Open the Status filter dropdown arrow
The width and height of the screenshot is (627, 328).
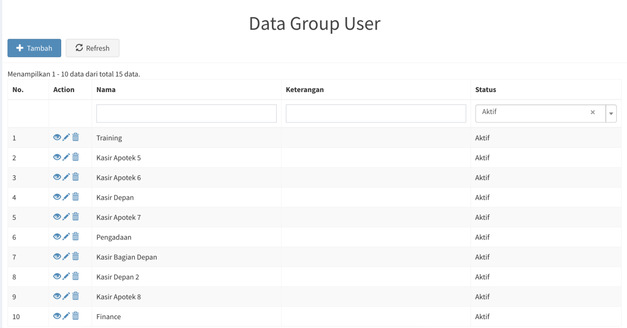pos(611,113)
